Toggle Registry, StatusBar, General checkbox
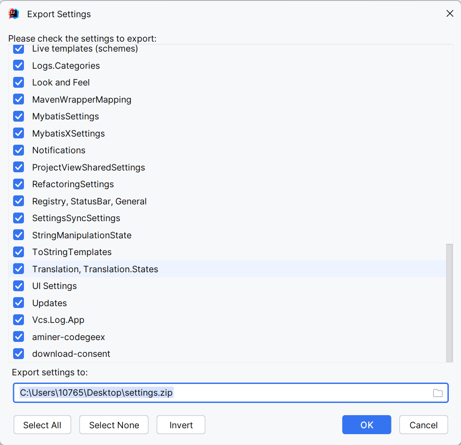This screenshot has width=461, height=445. tap(19, 201)
